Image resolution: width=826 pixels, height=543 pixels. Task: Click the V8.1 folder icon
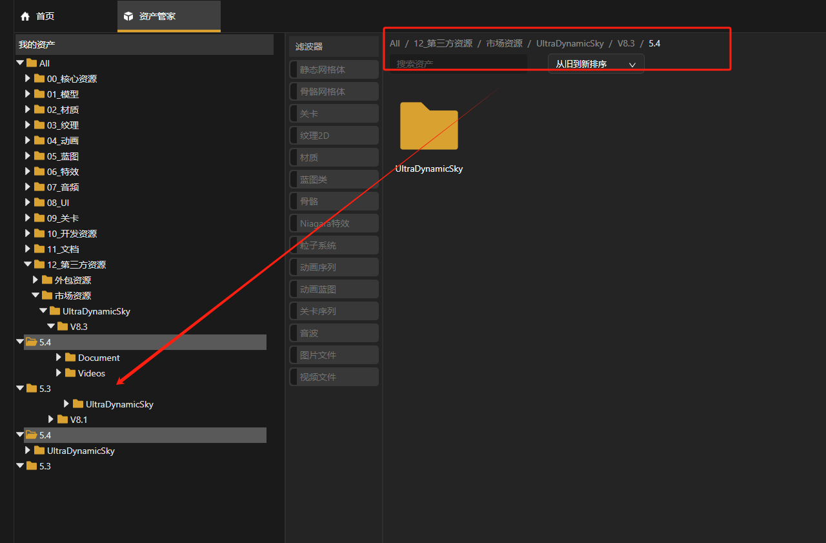[x=63, y=420]
